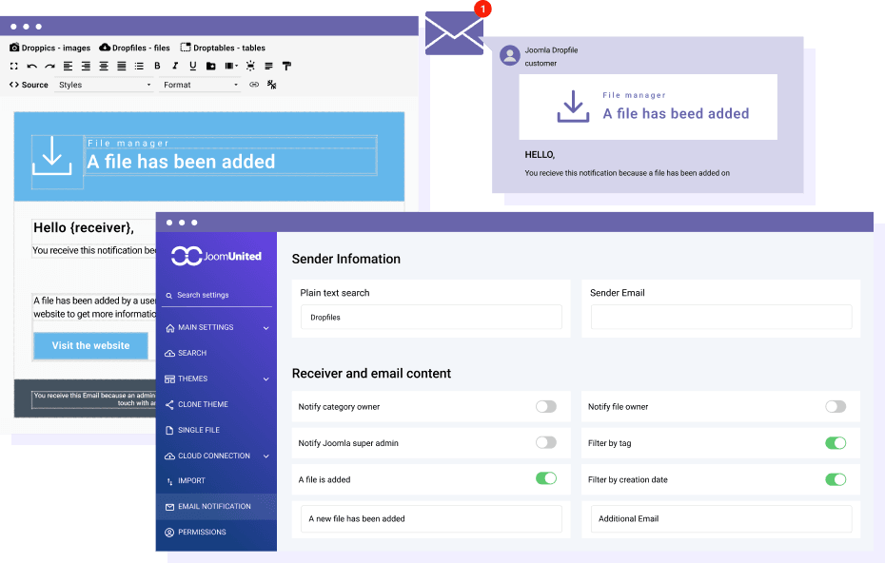
Task: Open the Permissions menu item
Action: coord(202,532)
